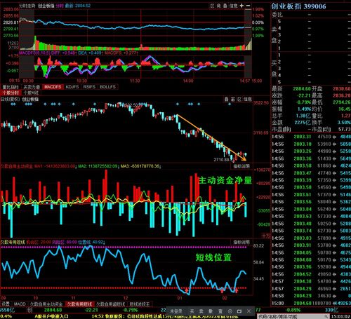
Task: Click the 14:58 trade row
Action: [x=311, y=296]
